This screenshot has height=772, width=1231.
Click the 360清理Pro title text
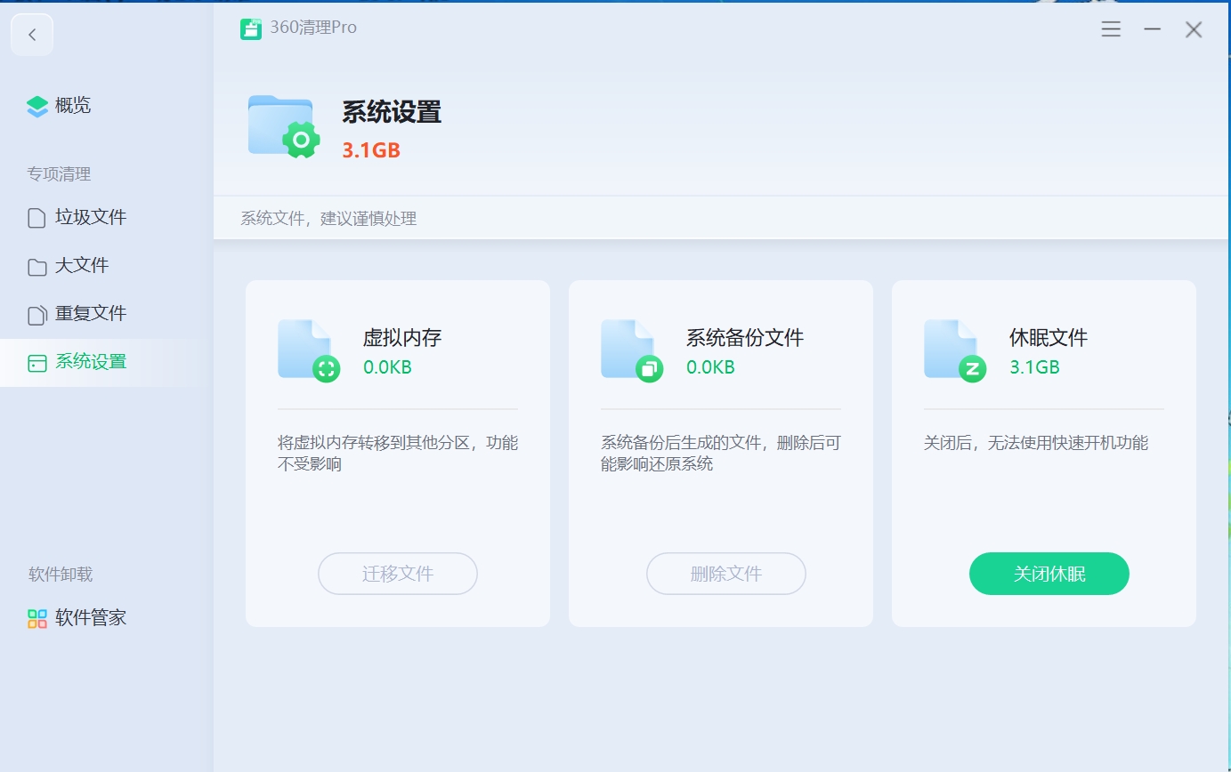[x=313, y=28]
